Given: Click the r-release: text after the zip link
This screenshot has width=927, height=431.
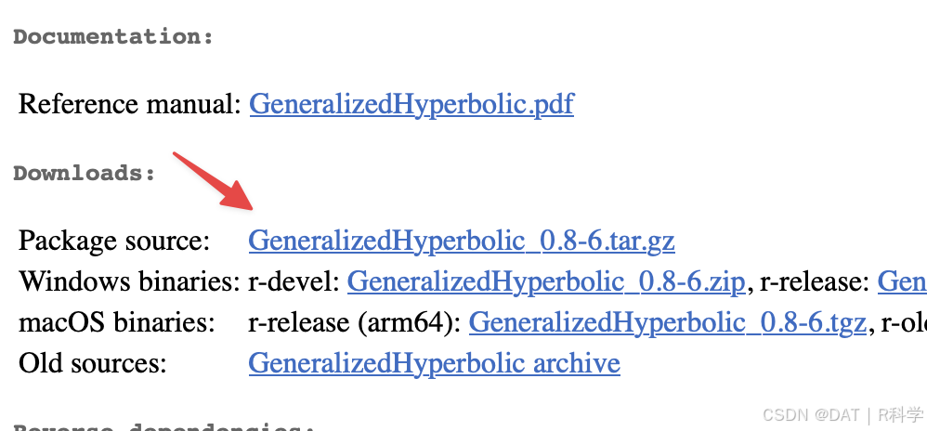Looking at the screenshot, I should point(816,282).
